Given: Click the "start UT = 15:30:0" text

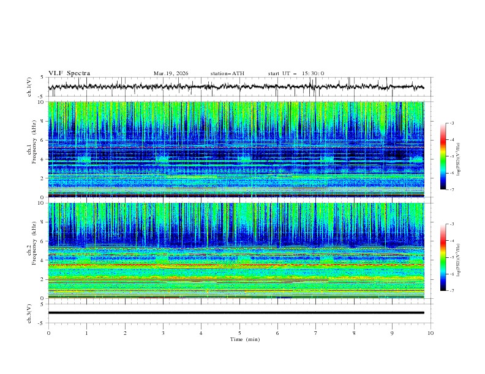Looking at the screenshot, I should coord(296,73).
